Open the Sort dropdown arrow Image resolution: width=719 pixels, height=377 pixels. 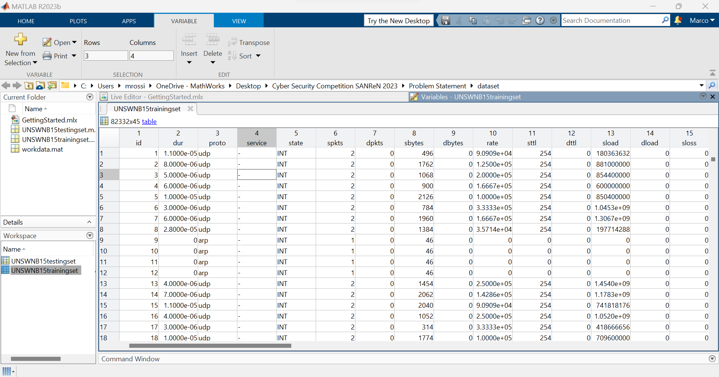258,56
